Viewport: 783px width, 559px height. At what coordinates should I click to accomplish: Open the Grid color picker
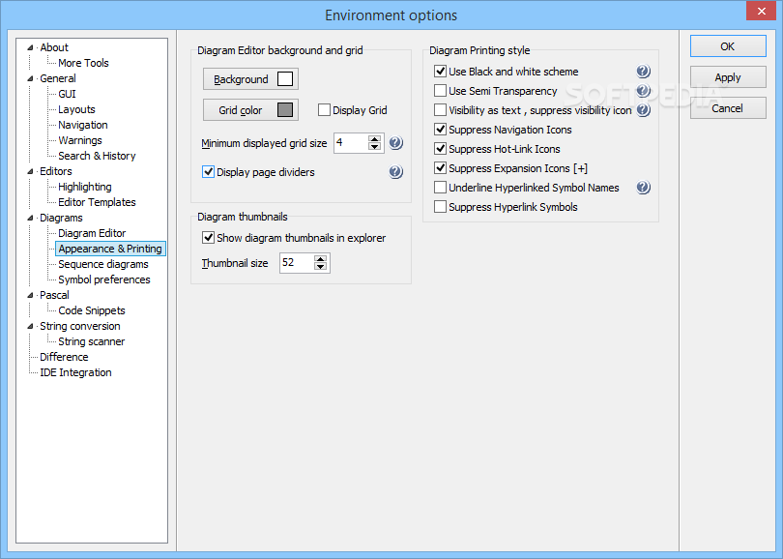pos(250,110)
